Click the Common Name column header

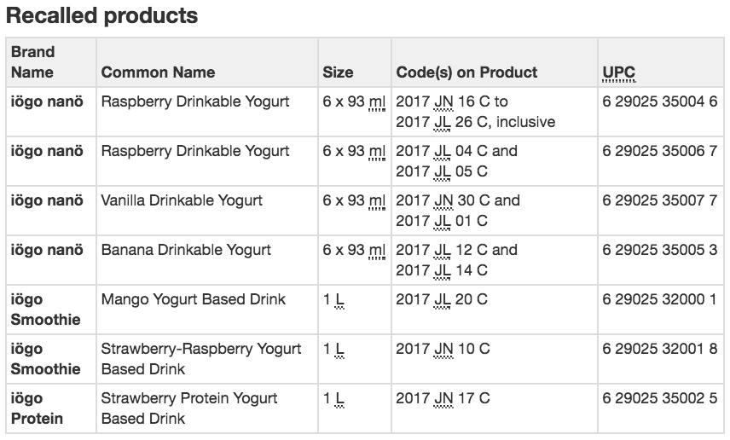click(158, 72)
